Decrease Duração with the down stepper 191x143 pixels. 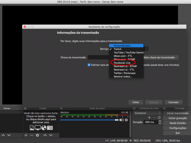click(160, 123)
